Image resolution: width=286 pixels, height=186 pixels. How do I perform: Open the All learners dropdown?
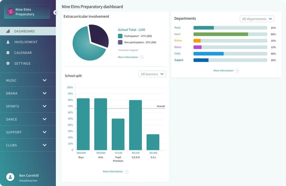pyautogui.click(x=152, y=74)
